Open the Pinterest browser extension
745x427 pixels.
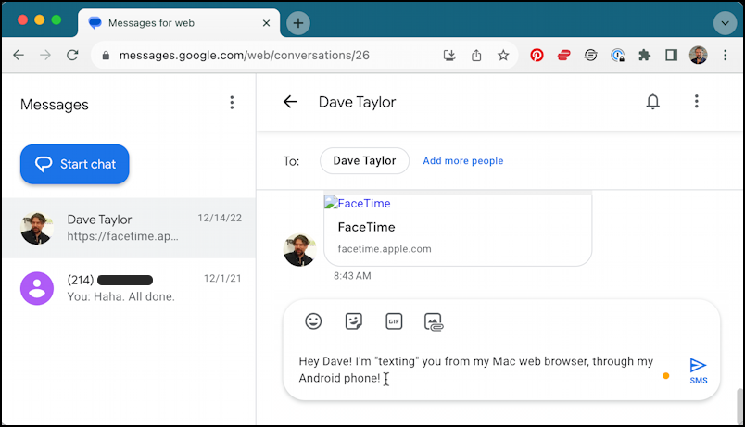pyautogui.click(x=537, y=56)
